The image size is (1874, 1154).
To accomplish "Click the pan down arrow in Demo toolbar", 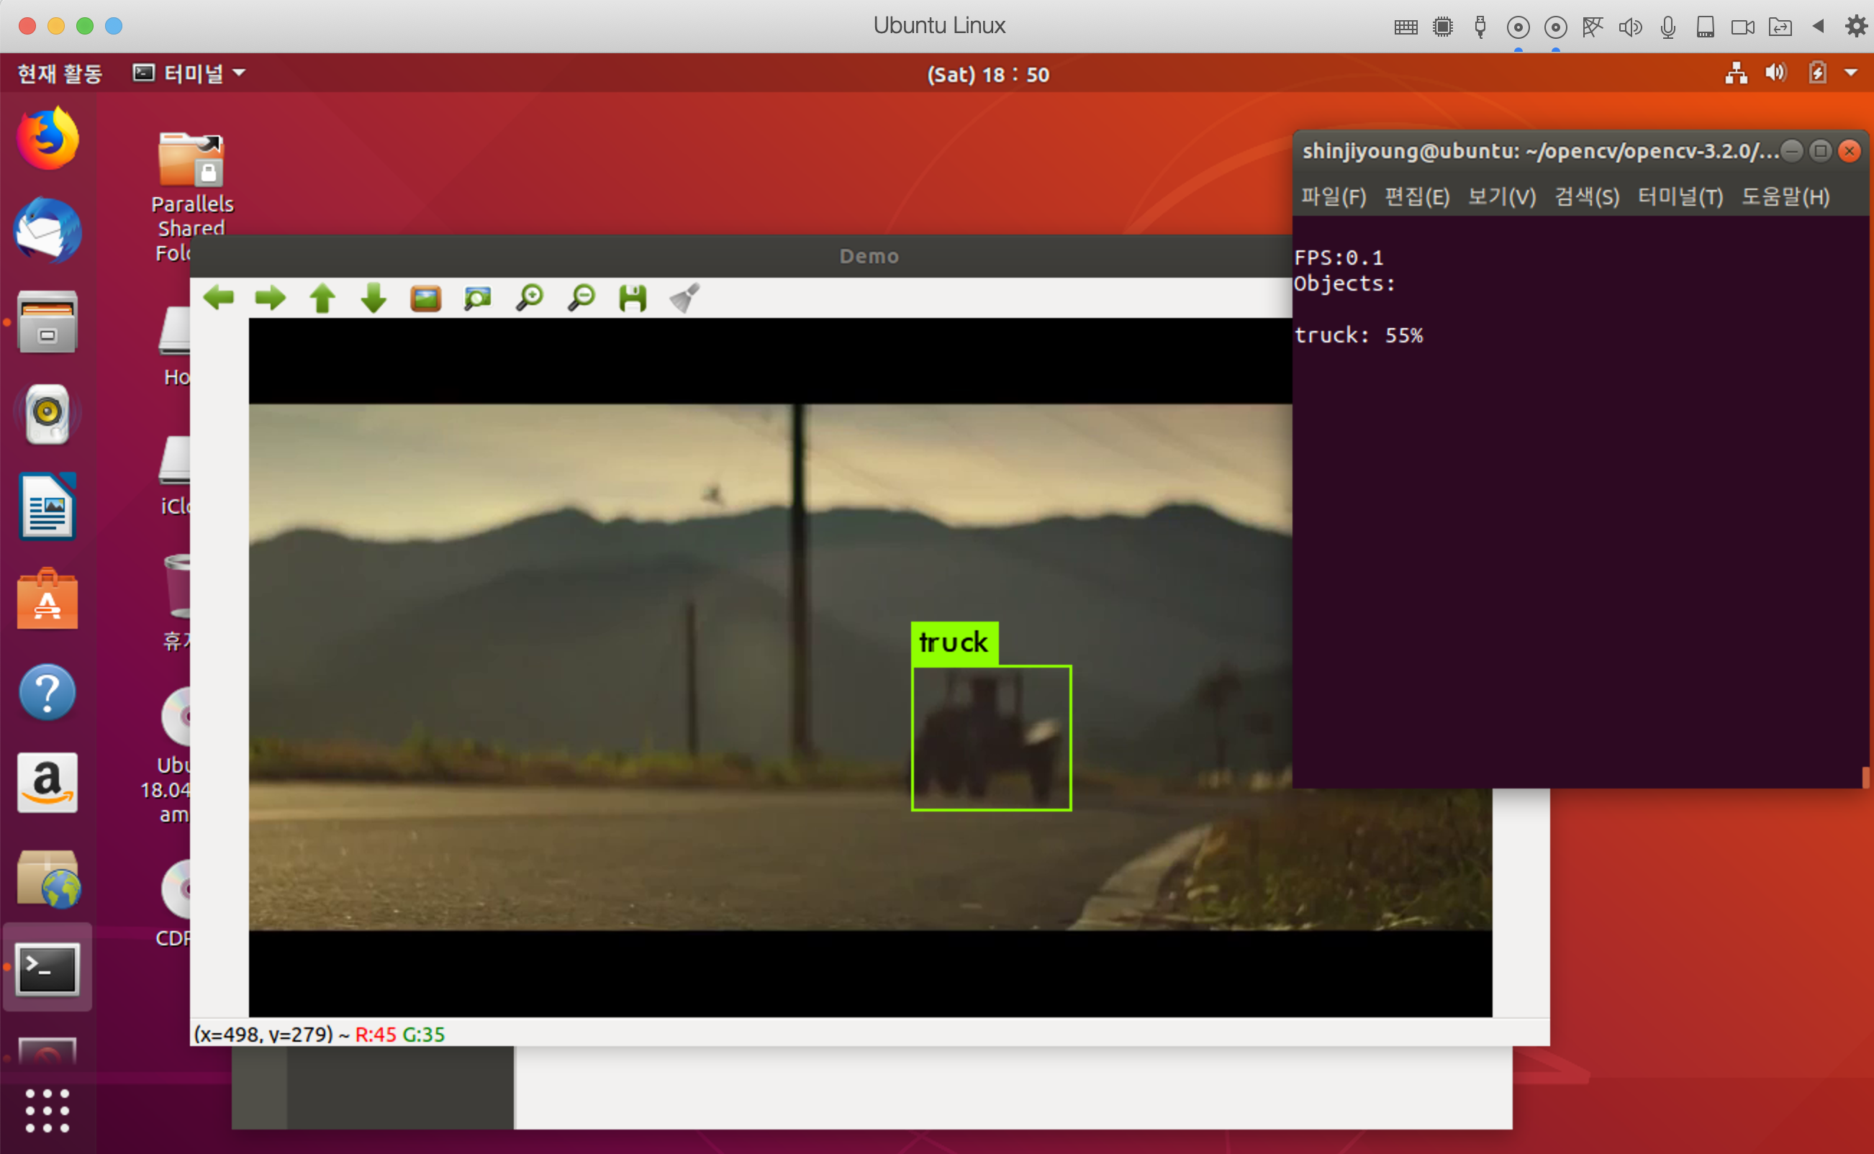I will click(374, 298).
